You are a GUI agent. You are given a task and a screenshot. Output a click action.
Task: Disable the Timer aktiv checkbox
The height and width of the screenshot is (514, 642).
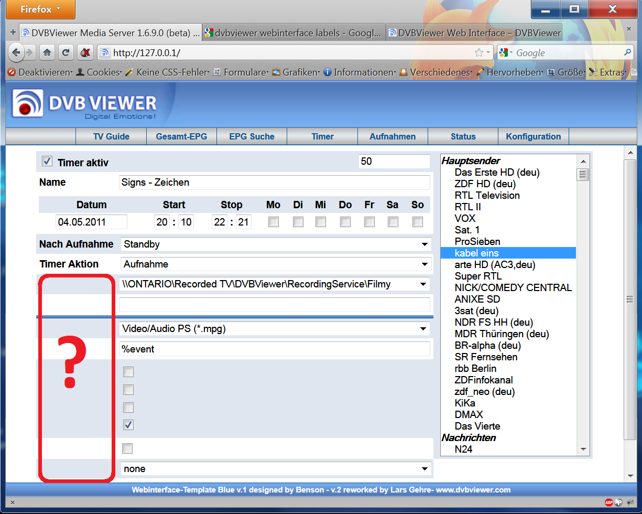pos(47,162)
